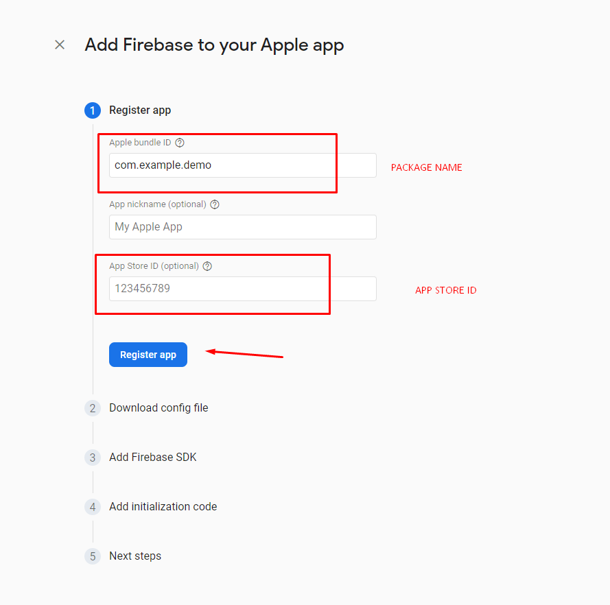Click the step 4 number circle

pos(93,507)
